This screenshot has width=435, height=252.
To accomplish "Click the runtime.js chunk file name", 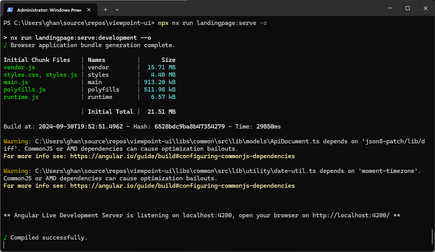I will point(21,97).
